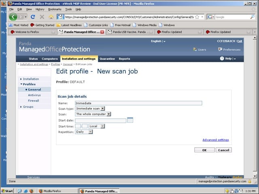The height and width of the screenshot is (194, 259).
Task: Reload the page with the refresh icon
Action: tap(33, 17)
